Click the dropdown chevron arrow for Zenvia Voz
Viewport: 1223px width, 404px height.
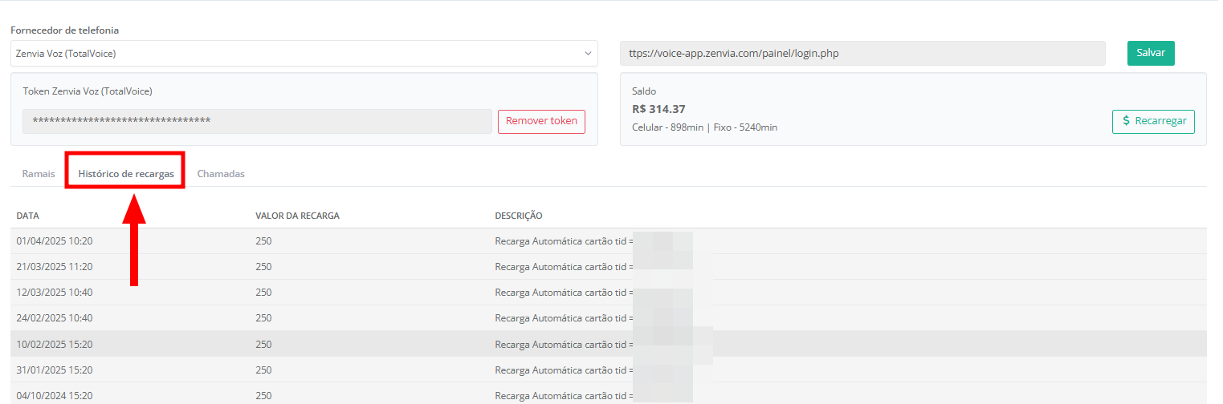click(587, 54)
